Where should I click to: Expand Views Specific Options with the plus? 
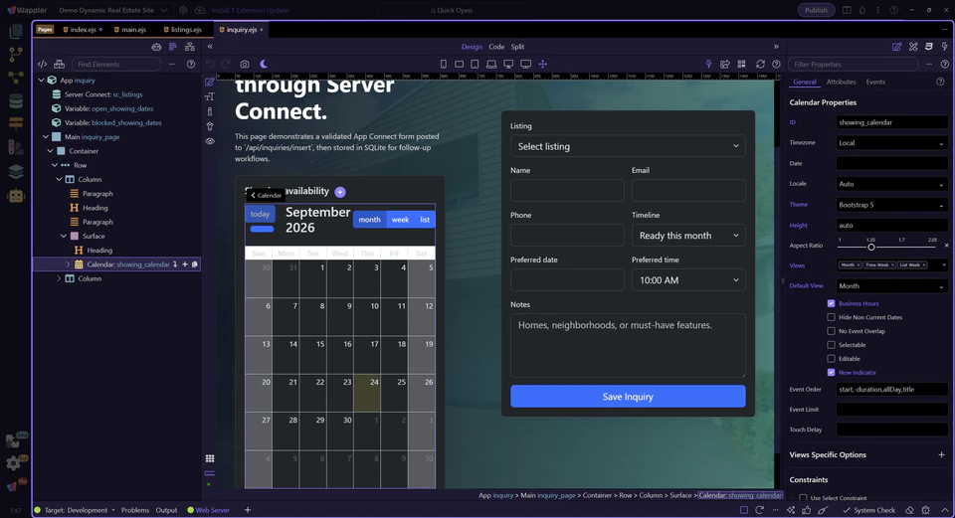[x=941, y=454]
